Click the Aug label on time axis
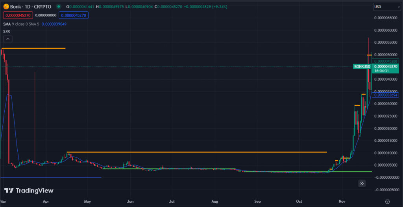The width and height of the screenshot is (403, 207). (215, 202)
